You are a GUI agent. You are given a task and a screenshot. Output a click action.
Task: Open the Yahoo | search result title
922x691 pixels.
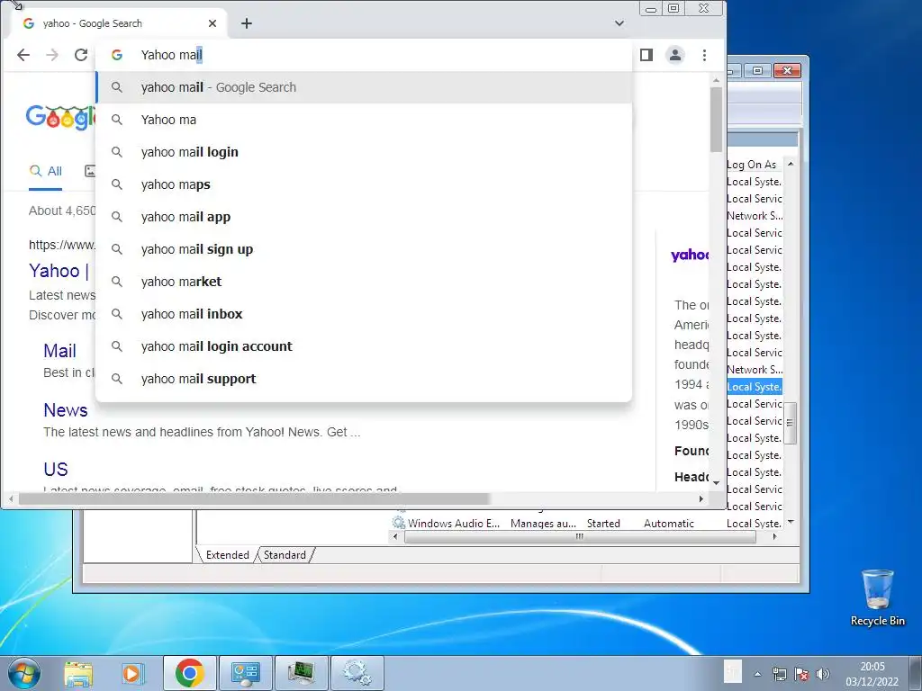click(x=59, y=271)
